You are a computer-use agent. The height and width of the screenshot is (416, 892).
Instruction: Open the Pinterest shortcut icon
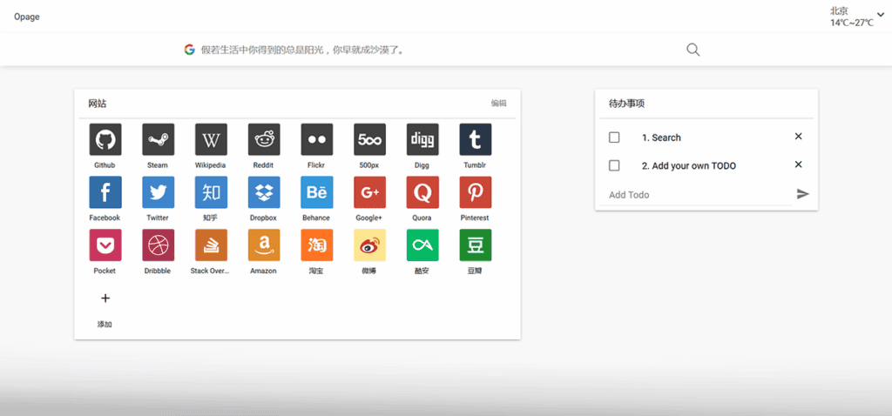pyautogui.click(x=476, y=192)
